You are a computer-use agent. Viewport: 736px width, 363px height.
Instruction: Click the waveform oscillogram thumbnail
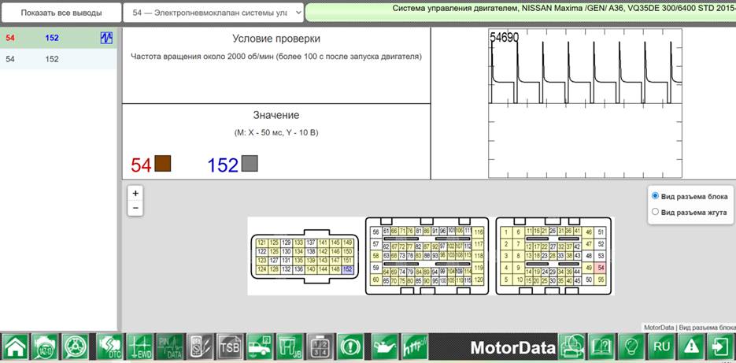click(x=585, y=103)
